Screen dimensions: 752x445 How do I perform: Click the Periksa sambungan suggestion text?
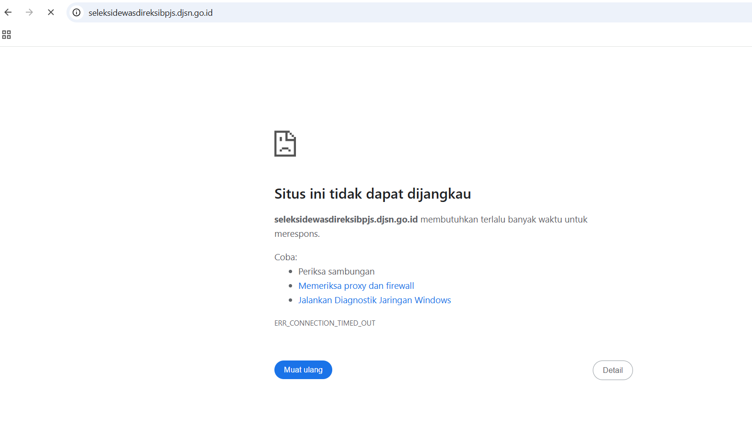coord(336,272)
